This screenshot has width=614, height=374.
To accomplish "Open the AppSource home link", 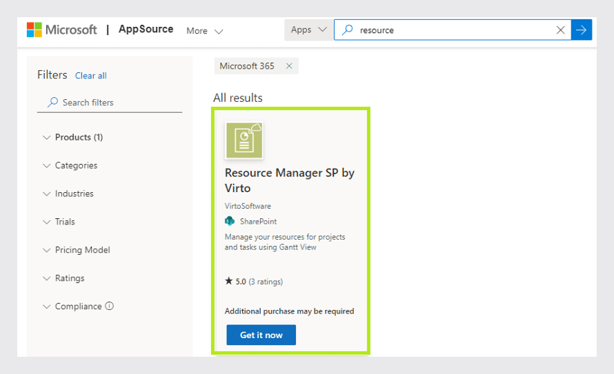I will coord(146,30).
